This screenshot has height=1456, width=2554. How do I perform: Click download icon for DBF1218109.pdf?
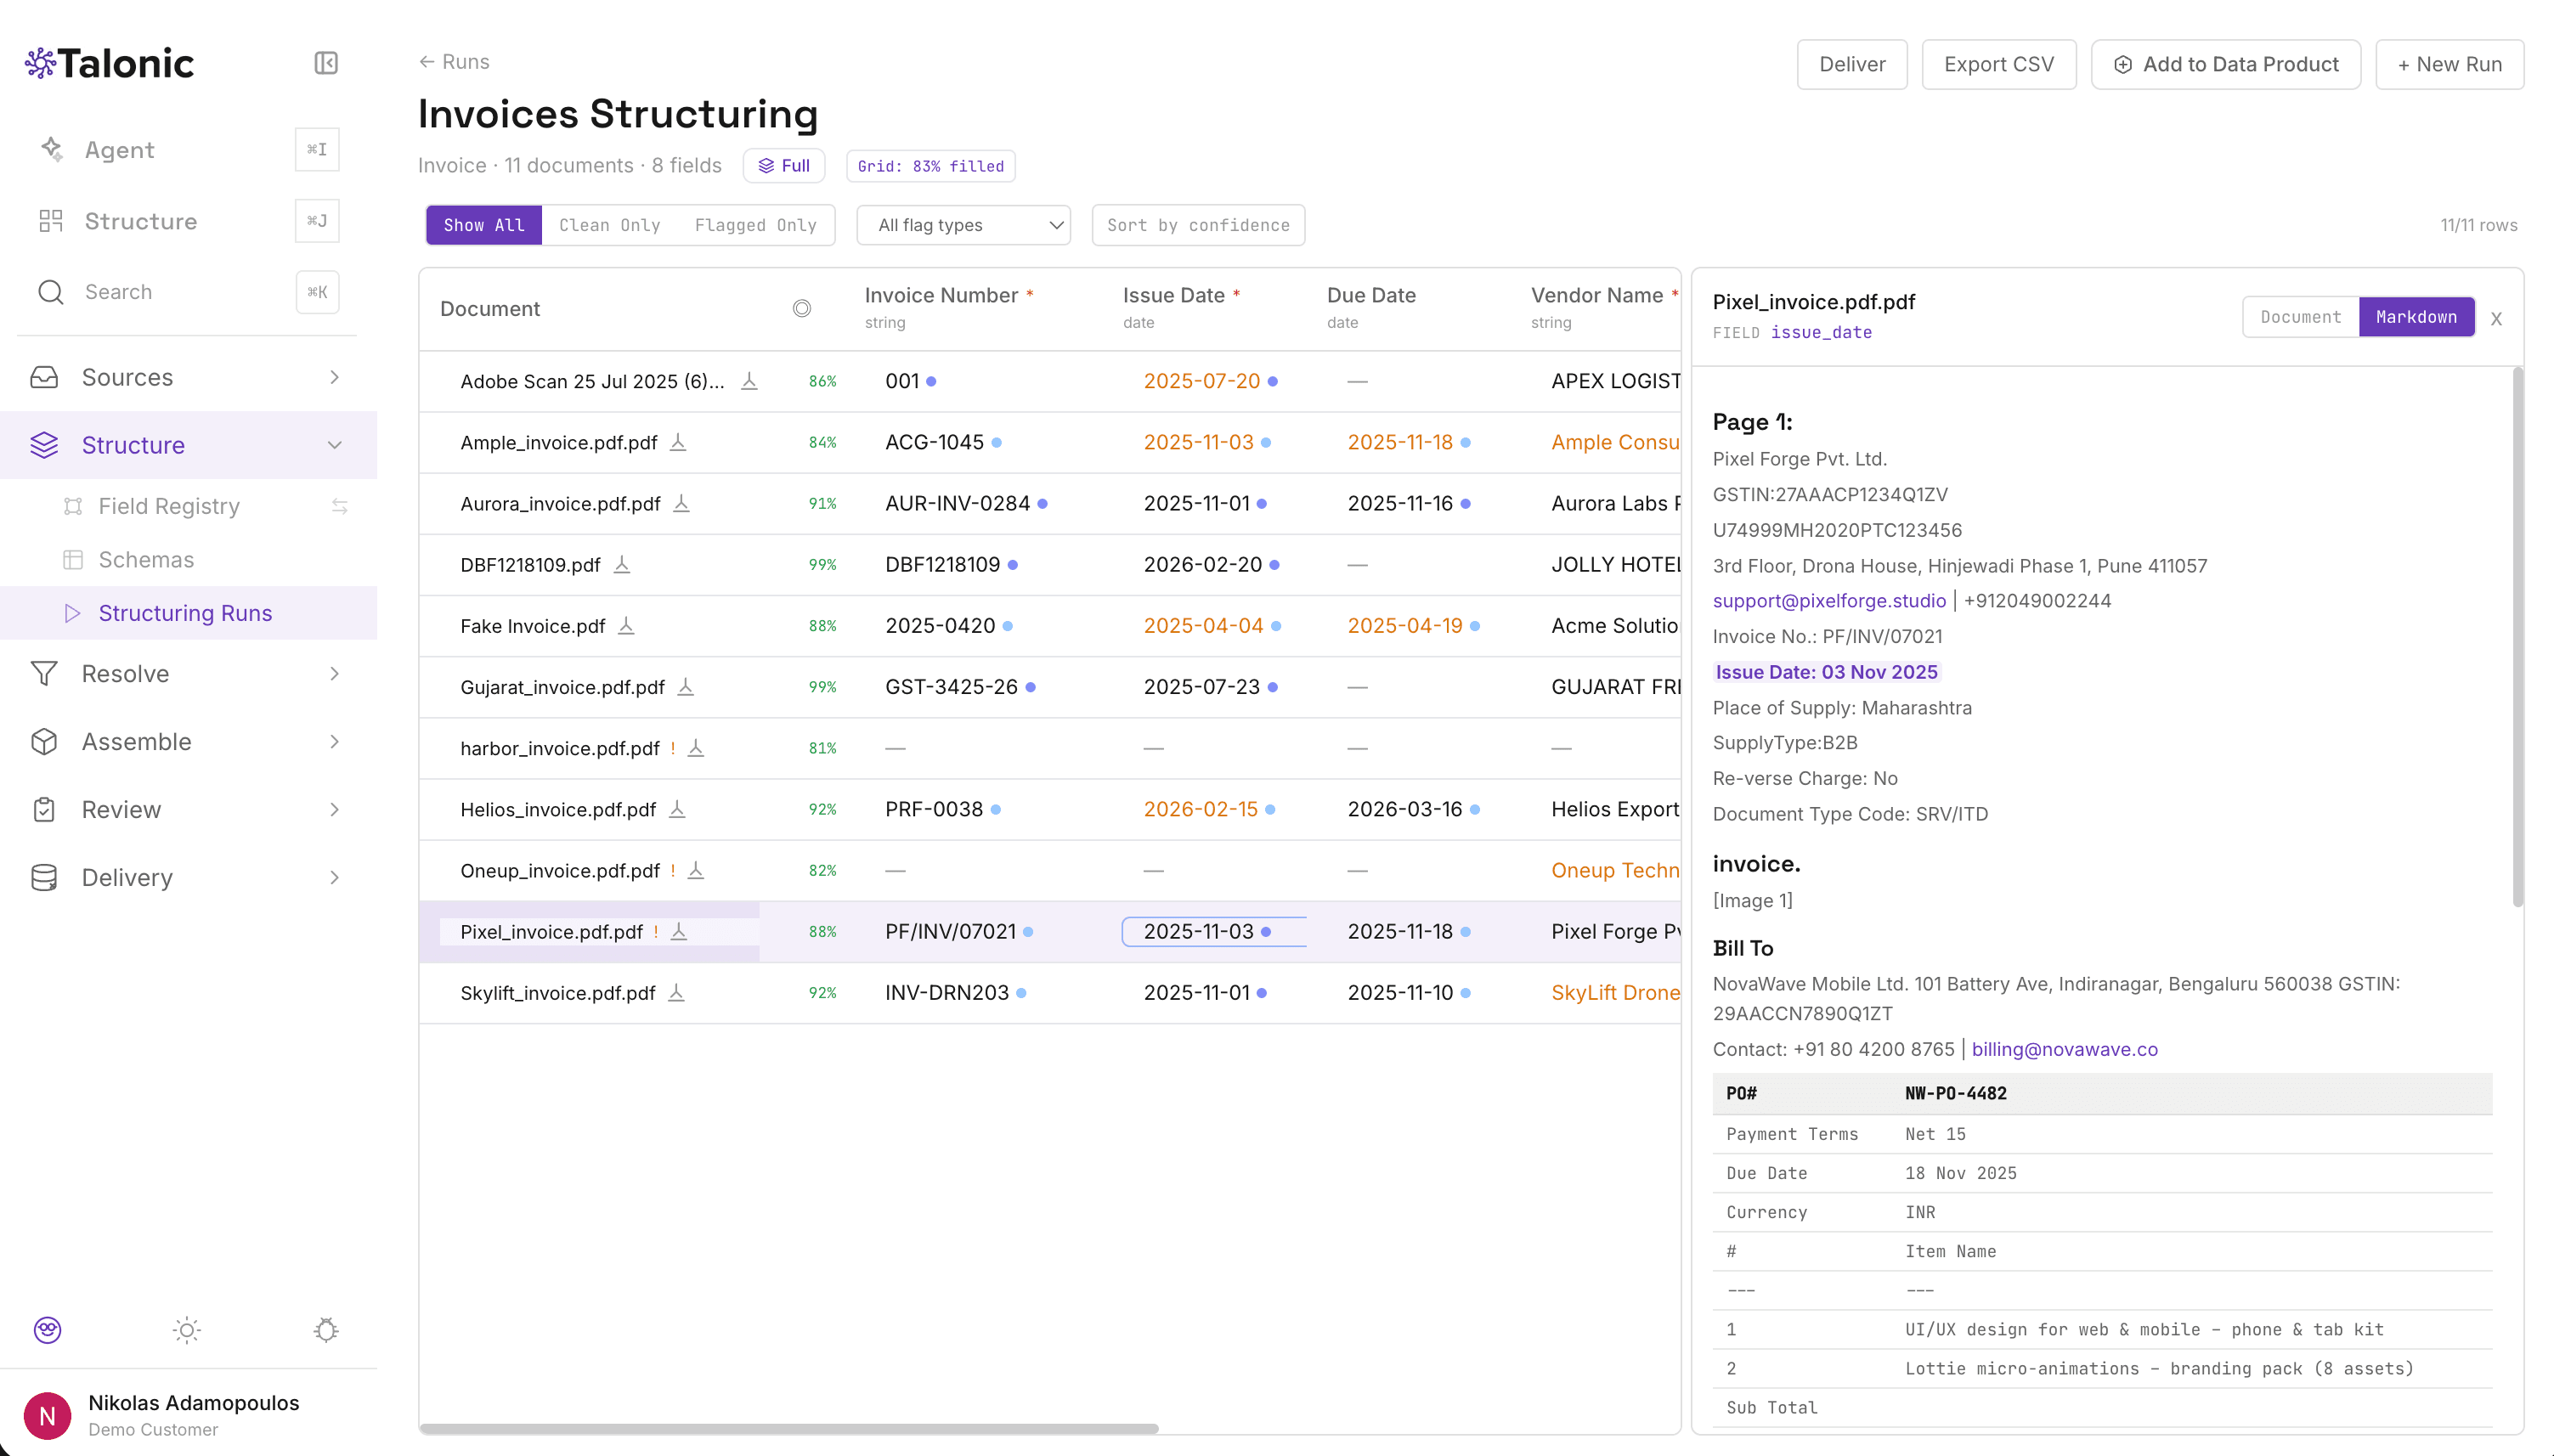click(622, 565)
